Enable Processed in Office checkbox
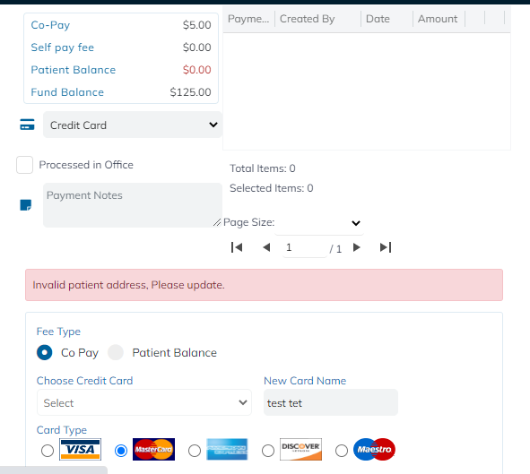The width and height of the screenshot is (530, 474). click(x=25, y=165)
